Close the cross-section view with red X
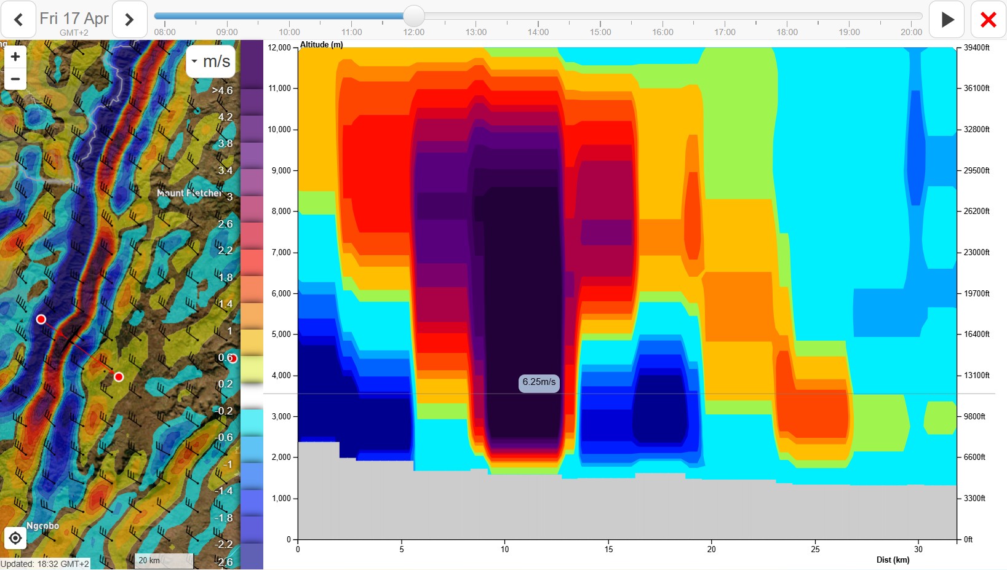This screenshot has width=1007, height=570. point(988,20)
